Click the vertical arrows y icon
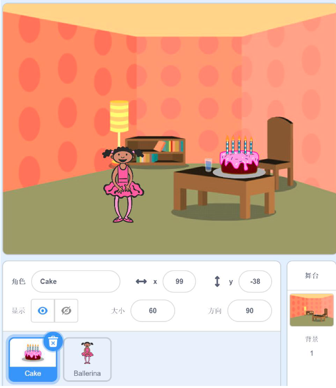336x388 pixels. [x=217, y=281]
